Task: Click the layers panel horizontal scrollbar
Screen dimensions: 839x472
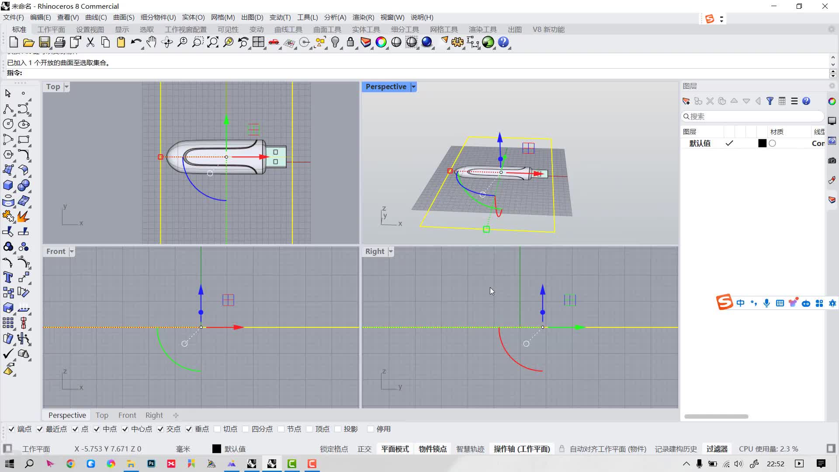Action: click(x=716, y=416)
